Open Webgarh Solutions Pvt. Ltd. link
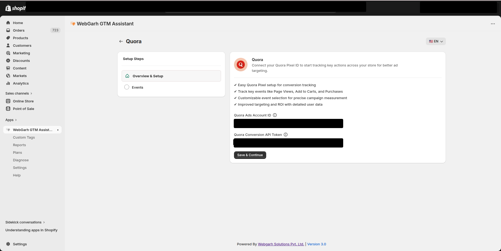Image resolution: width=501 pixels, height=251 pixels. [281, 244]
